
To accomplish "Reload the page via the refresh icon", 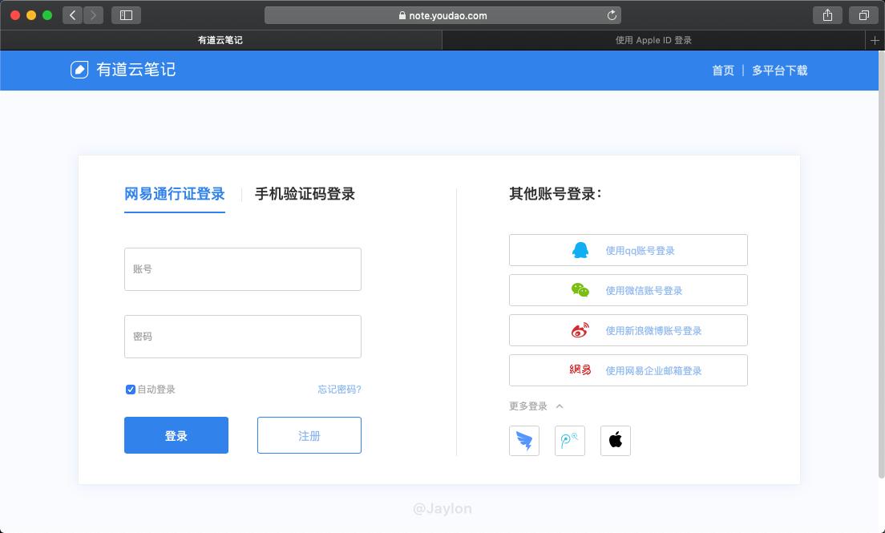I will pyautogui.click(x=610, y=14).
